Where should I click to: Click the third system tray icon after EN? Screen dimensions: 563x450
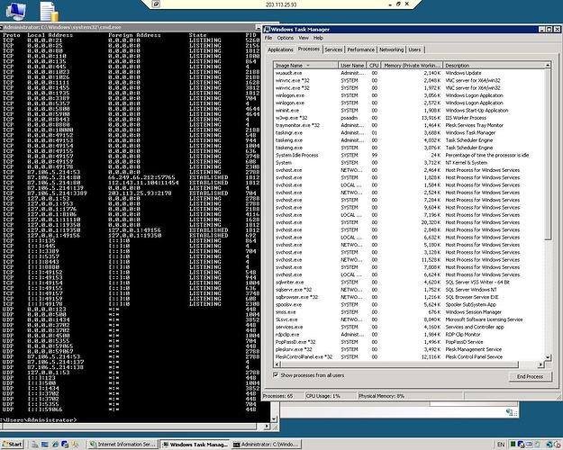point(530,445)
